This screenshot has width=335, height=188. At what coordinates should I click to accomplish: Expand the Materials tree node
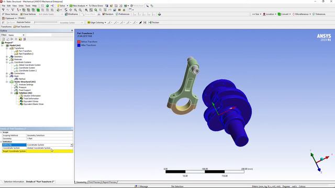pyautogui.click(x=7, y=60)
